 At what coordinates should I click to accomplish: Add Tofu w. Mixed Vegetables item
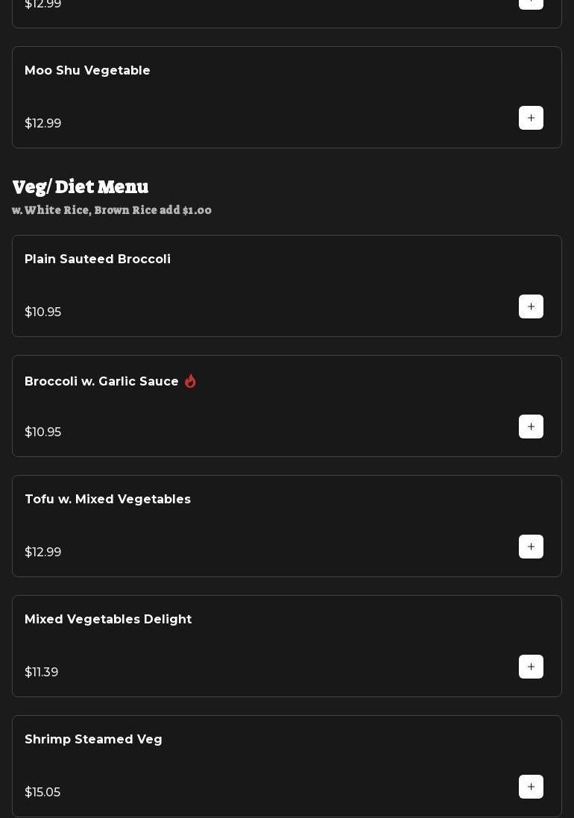(531, 547)
